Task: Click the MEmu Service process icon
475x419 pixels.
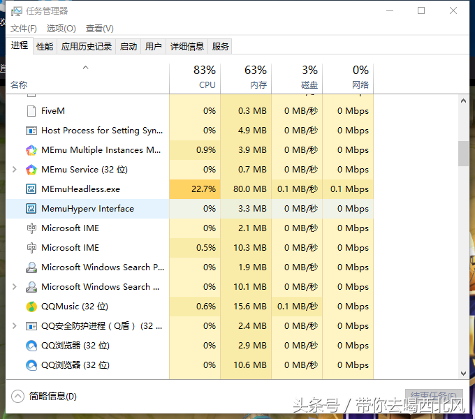Action: [x=31, y=170]
